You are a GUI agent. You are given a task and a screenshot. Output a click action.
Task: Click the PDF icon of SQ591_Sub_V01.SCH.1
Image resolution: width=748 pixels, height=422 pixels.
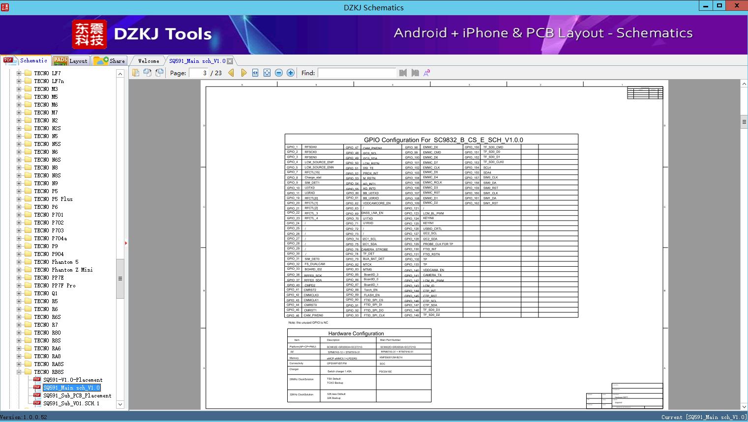(x=37, y=403)
